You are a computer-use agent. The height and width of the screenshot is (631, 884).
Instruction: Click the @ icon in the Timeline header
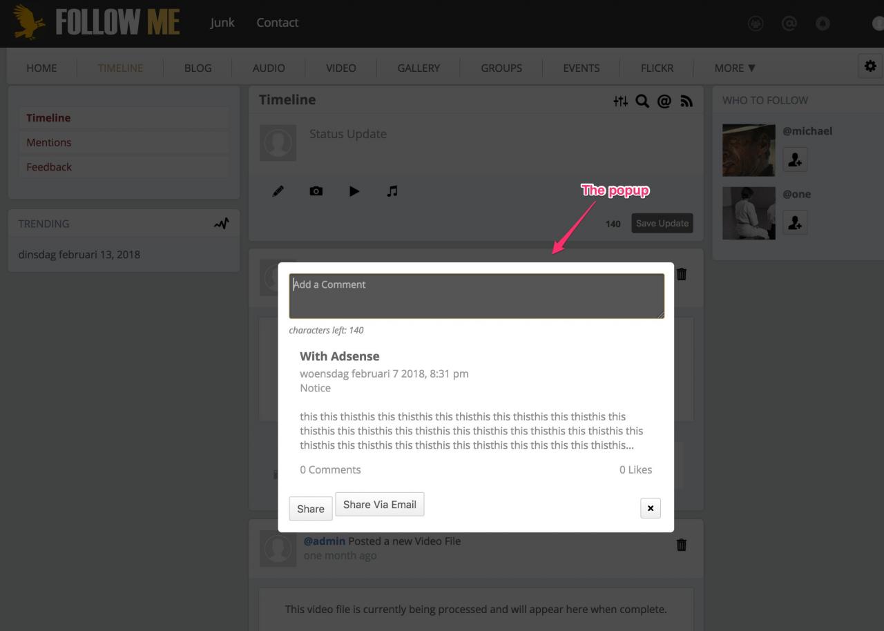pyautogui.click(x=664, y=101)
